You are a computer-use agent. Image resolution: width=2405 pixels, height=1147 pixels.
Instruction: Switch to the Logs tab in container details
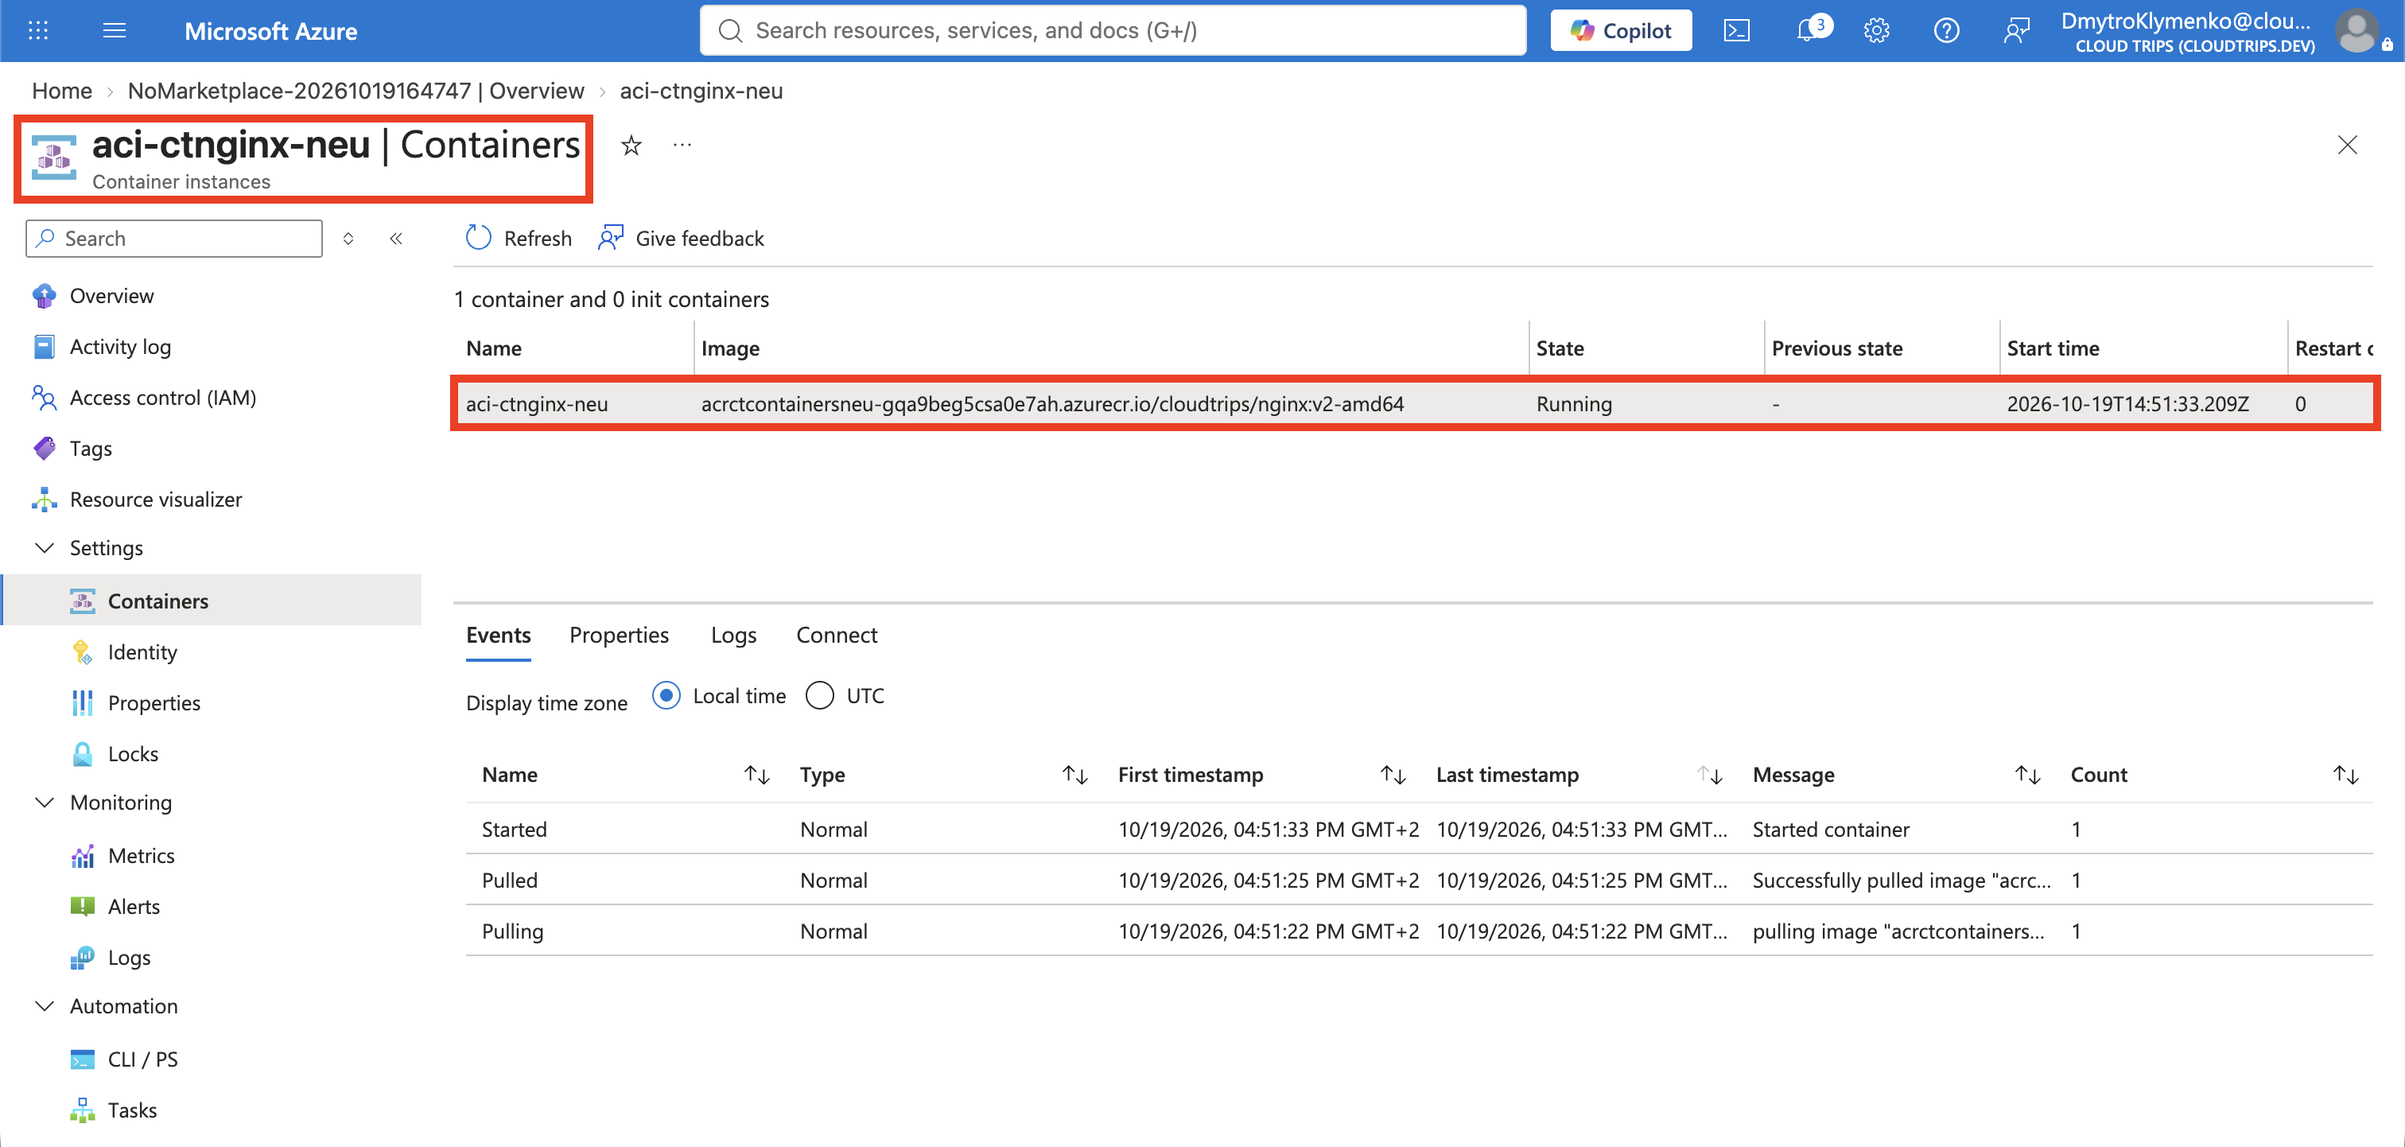[734, 636]
